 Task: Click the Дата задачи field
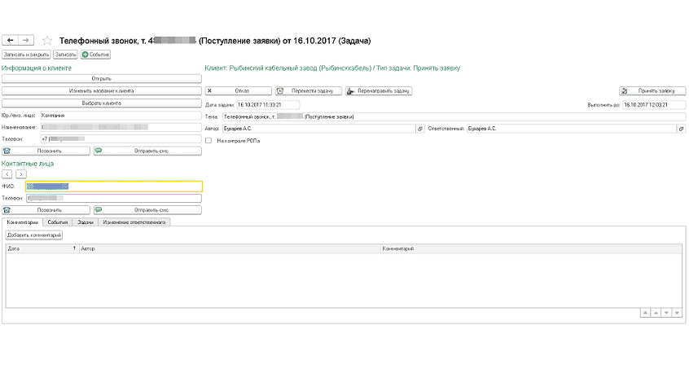tap(268, 105)
